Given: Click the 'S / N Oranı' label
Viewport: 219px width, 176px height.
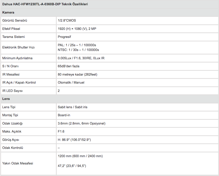Looking at the screenshot, I should coord(10,66).
